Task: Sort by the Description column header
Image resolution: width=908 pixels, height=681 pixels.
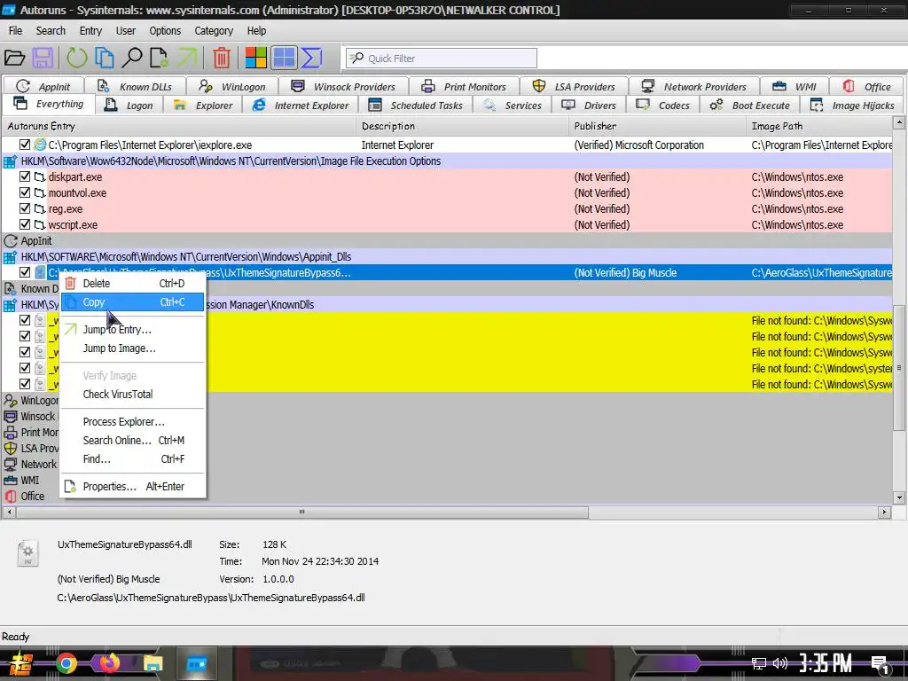Action: coord(462,126)
